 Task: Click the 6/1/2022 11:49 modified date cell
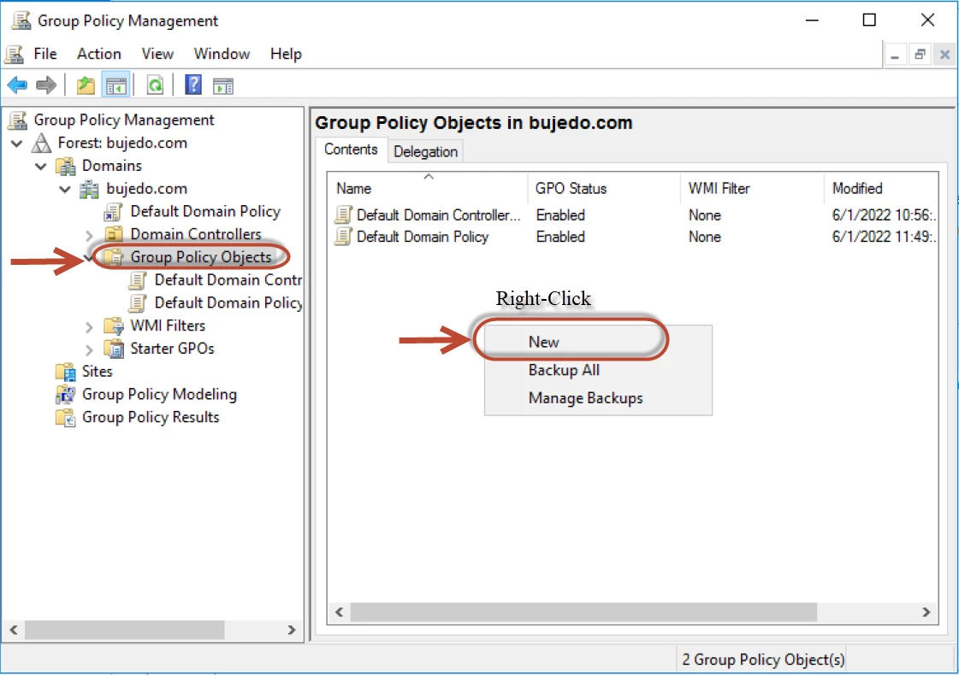coord(884,237)
